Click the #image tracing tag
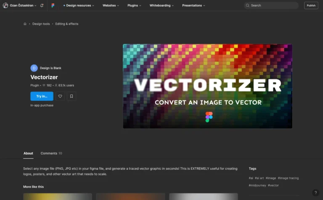 tap(288, 178)
